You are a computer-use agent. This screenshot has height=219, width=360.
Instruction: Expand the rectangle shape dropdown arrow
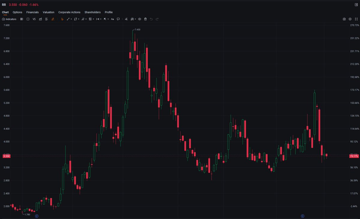click(79, 19)
